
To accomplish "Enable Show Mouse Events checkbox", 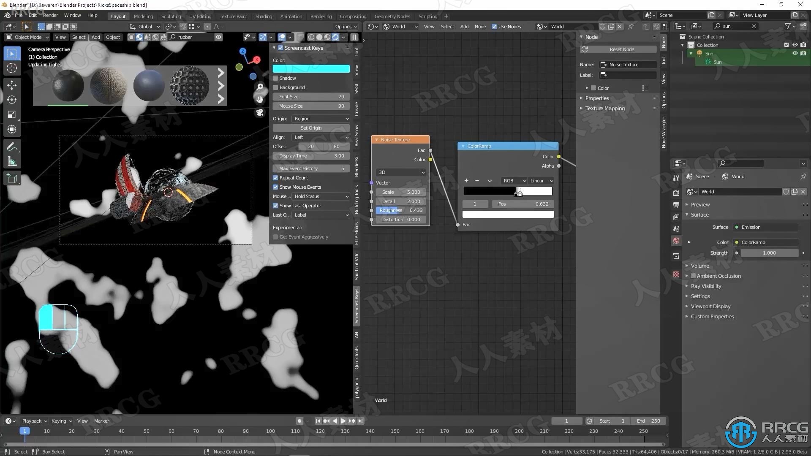I will [x=275, y=187].
